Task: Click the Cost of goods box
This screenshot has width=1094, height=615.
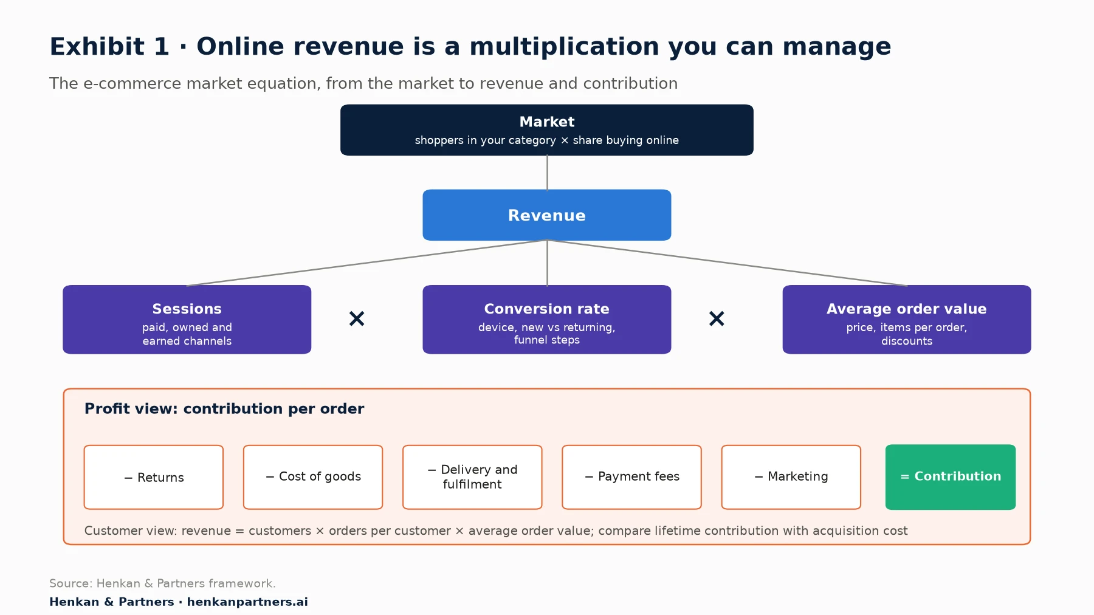Action: [313, 477]
